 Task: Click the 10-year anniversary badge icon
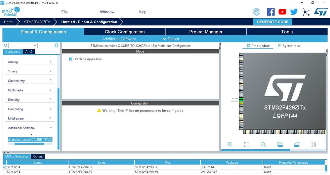point(256,12)
